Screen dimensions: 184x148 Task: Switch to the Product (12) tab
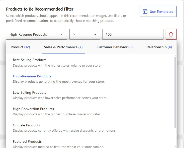[20, 47]
